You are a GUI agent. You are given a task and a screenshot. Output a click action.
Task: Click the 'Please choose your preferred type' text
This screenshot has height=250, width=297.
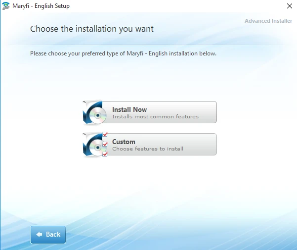123,53
